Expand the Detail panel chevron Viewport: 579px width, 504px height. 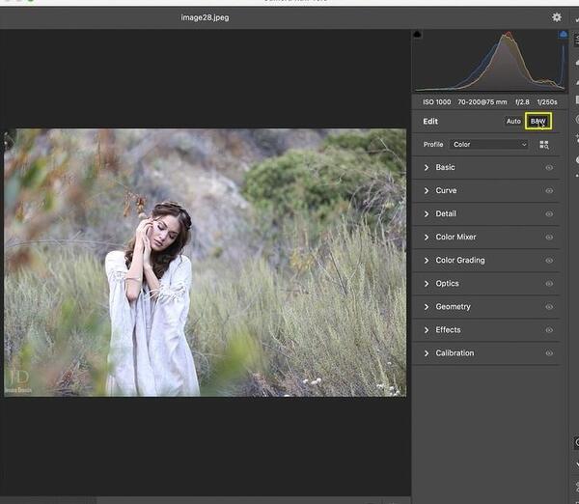tap(427, 214)
